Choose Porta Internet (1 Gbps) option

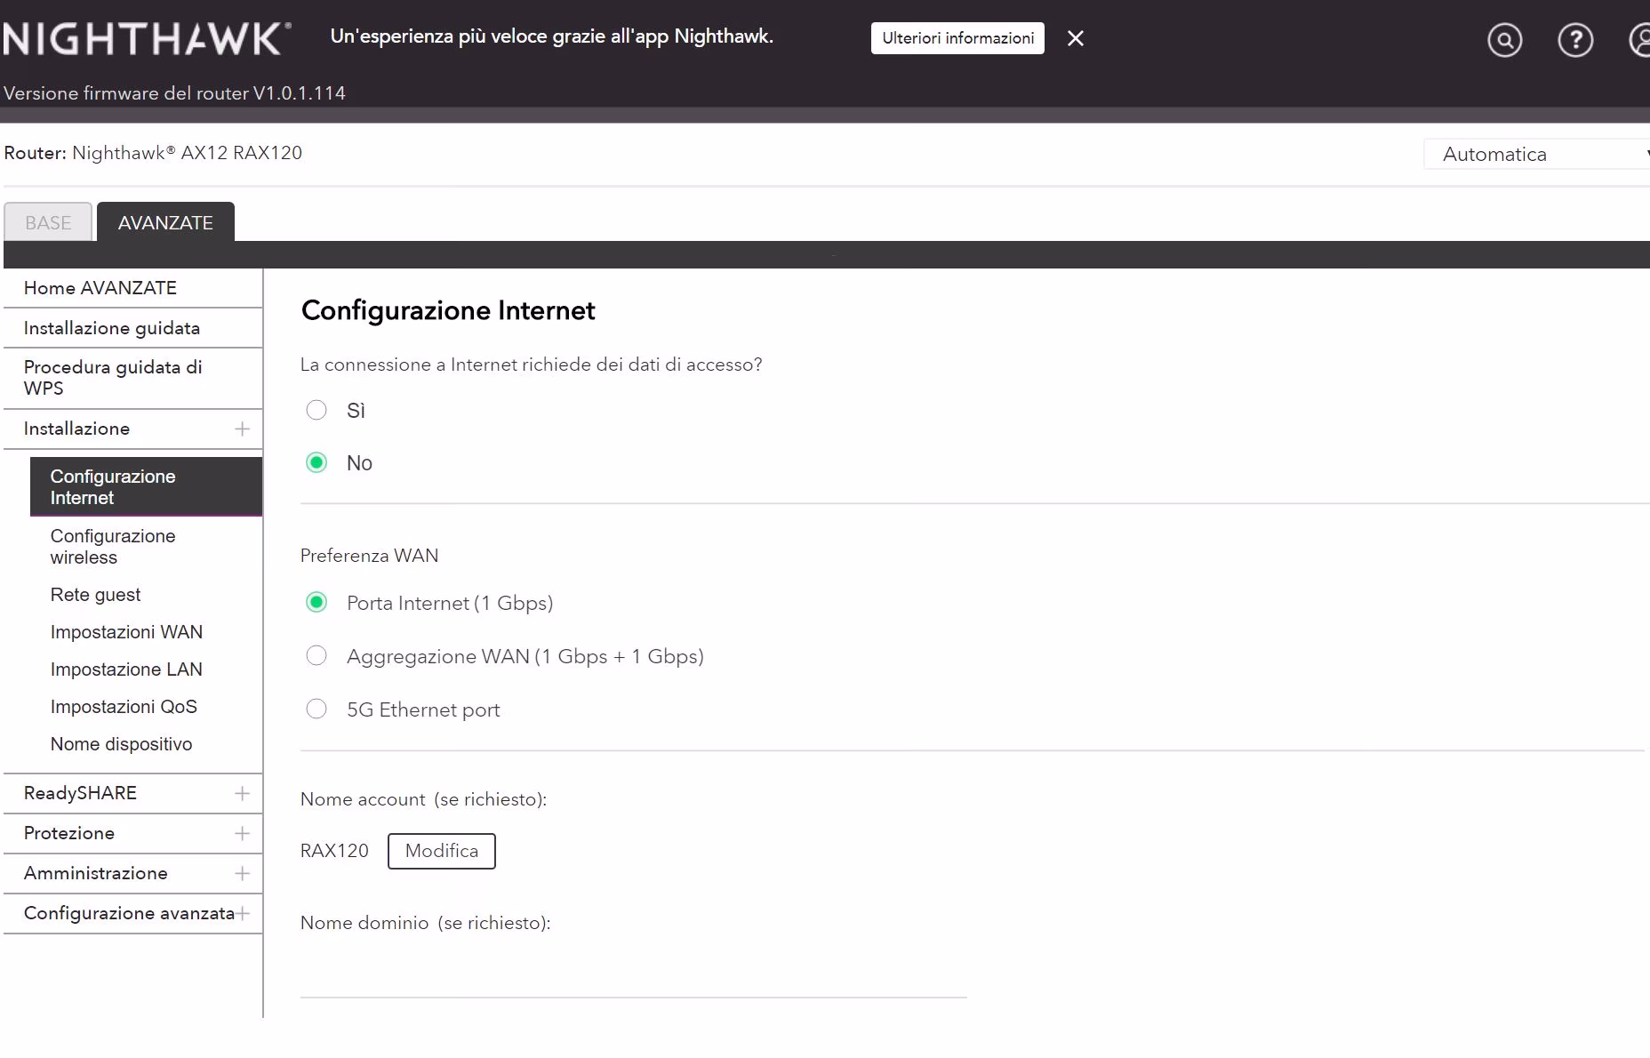(316, 603)
